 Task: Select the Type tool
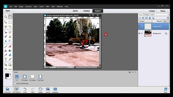[x=6, y=59]
